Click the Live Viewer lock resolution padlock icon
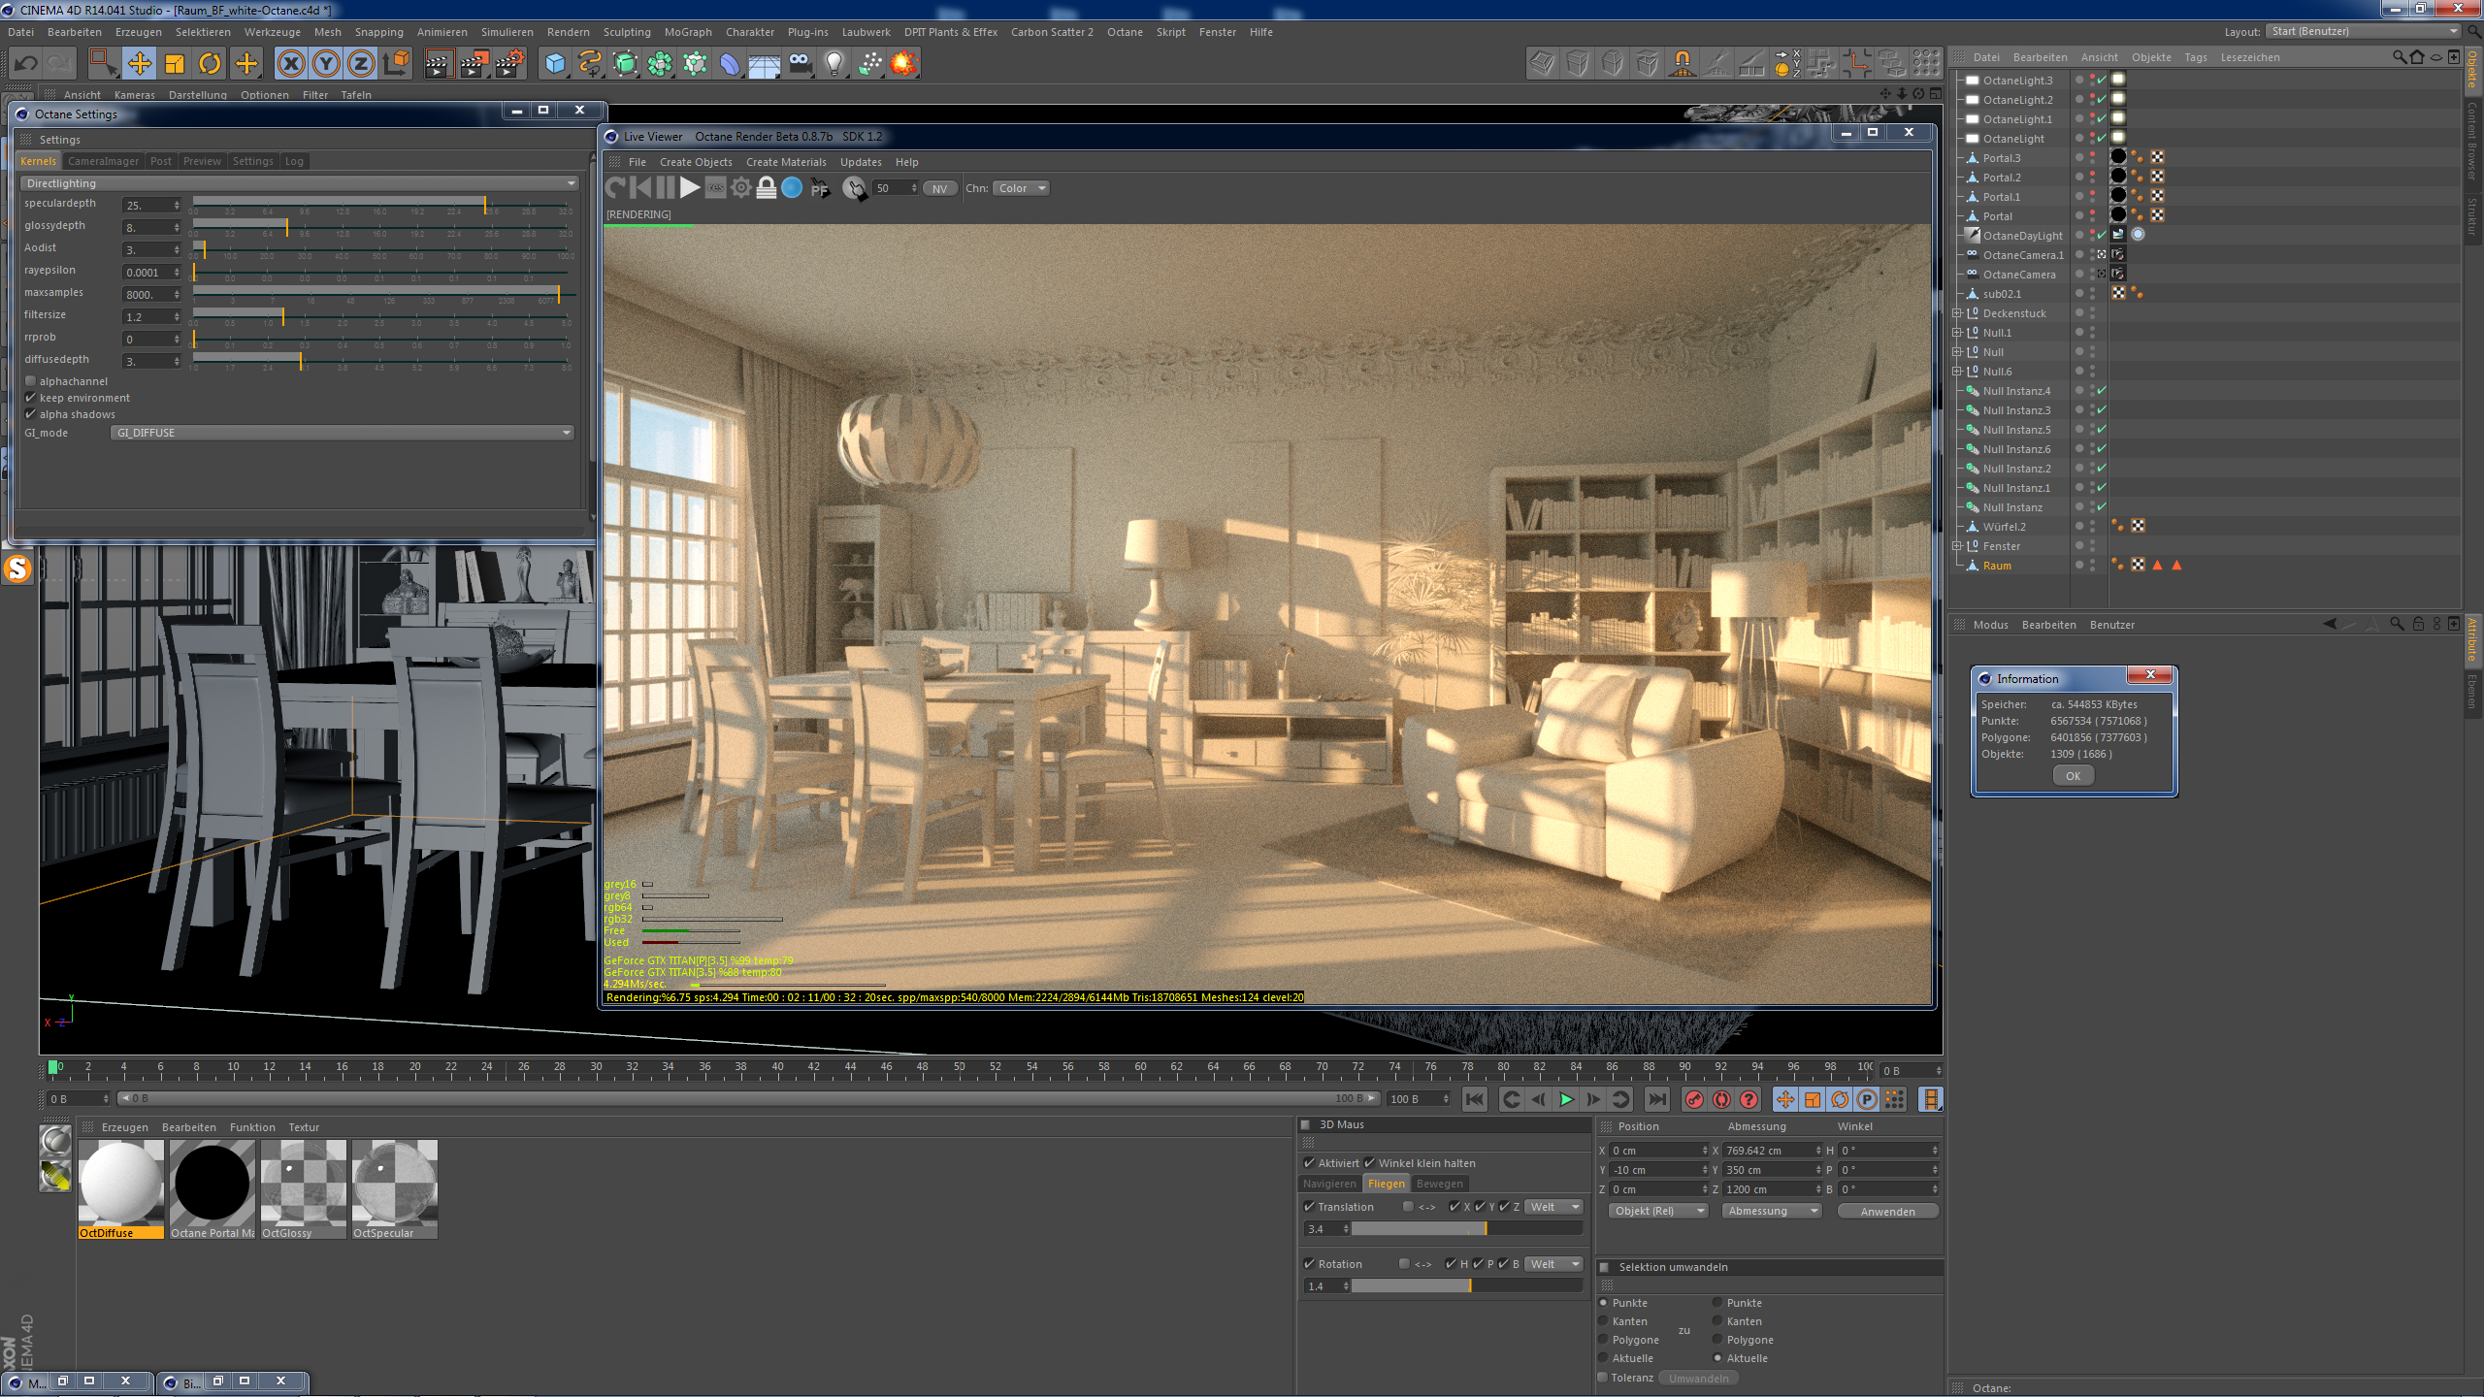The height and width of the screenshot is (1397, 2484). click(x=767, y=188)
